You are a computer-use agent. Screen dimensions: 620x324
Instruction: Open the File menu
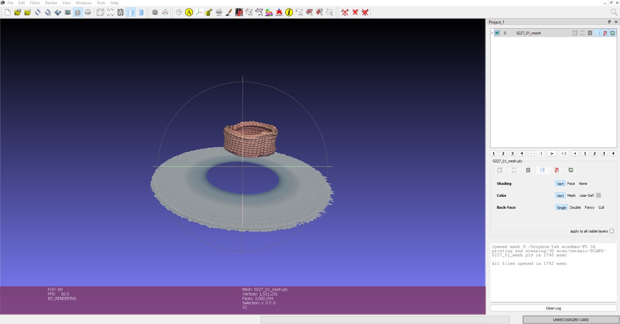coord(10,3)
